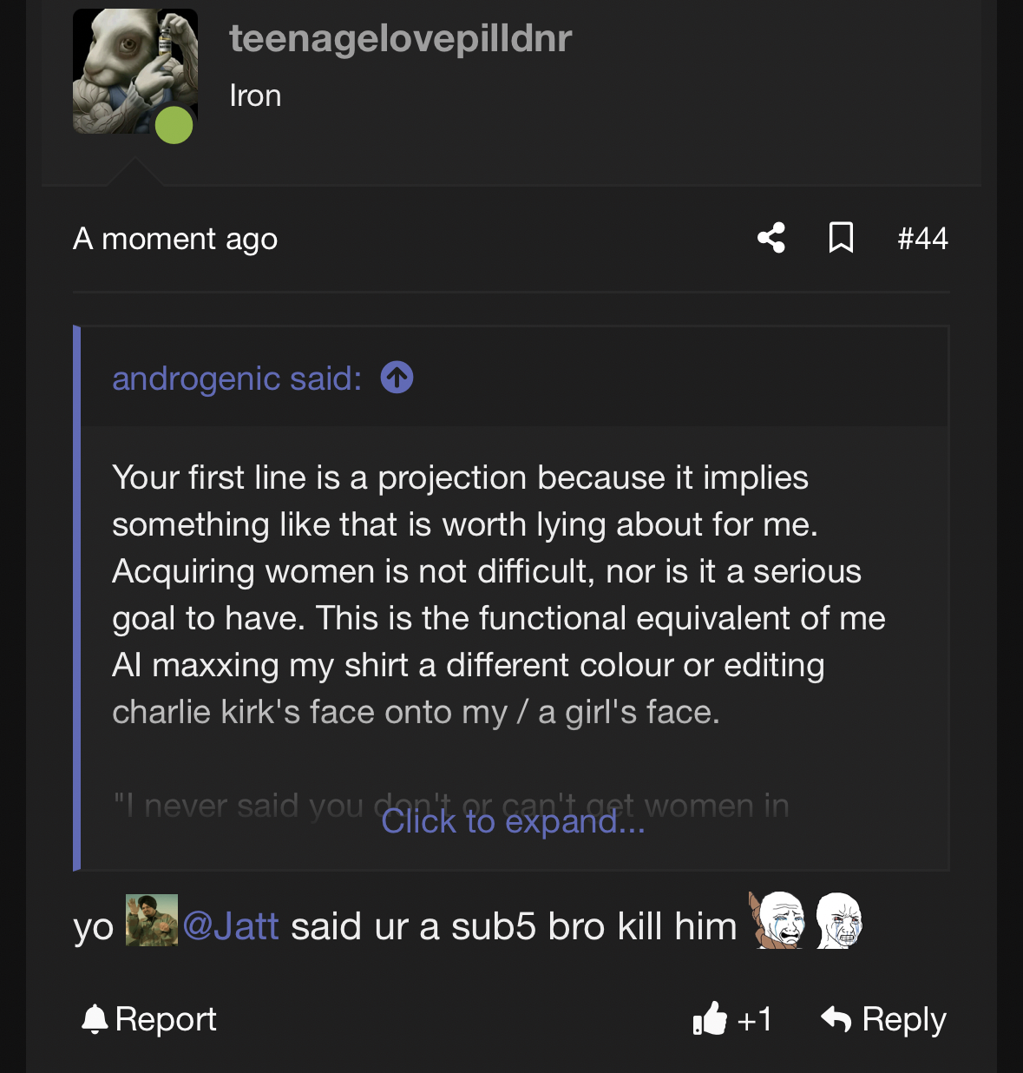Open post permalink #44
This screenshot has height=1073, width=1023.
[x=922, y=238]
